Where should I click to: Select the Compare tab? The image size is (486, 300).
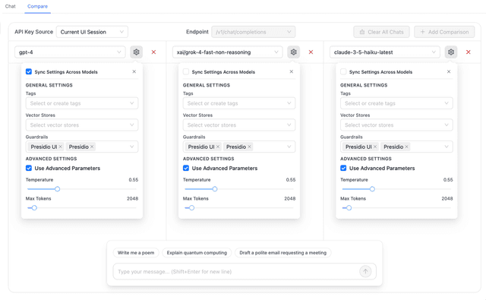click(37, 6)
